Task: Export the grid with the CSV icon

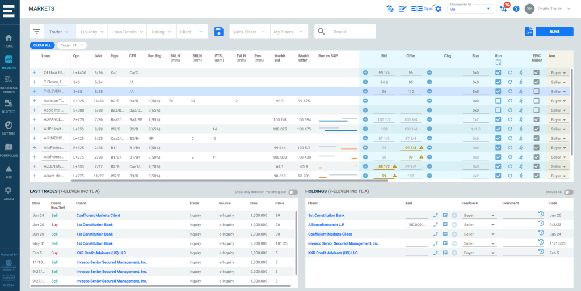Action: (528, 32)
